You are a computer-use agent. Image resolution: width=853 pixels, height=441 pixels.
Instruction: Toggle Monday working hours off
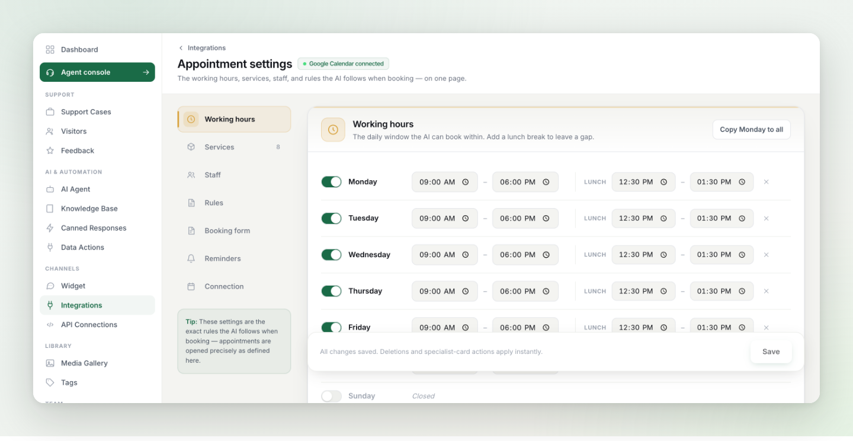[332, 182]
